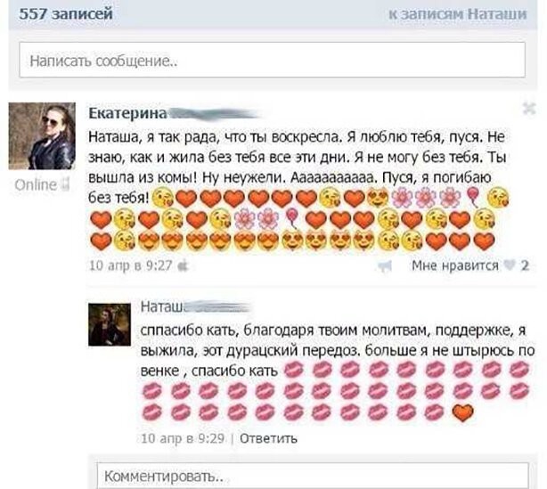Click the Apple device icon next to 9:27

tap(184, 266)
